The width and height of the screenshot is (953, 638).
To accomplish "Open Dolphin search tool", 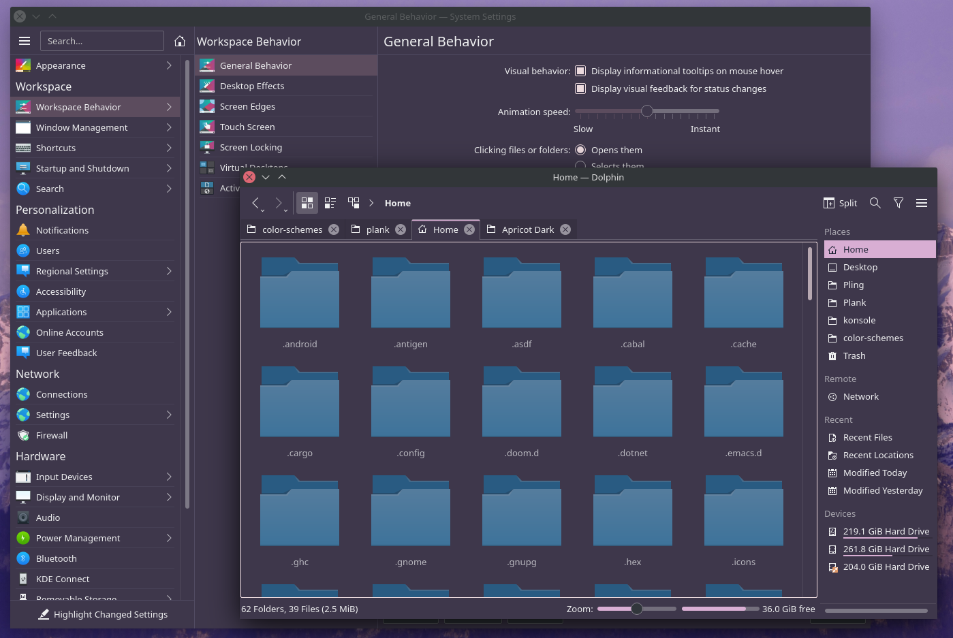I will coord(875,203).
